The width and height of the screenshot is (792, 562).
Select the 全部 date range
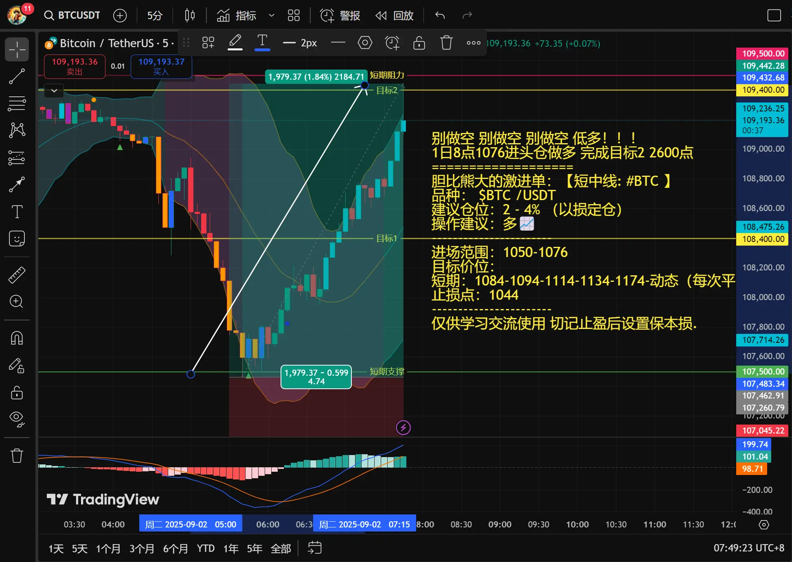[281, 549]
